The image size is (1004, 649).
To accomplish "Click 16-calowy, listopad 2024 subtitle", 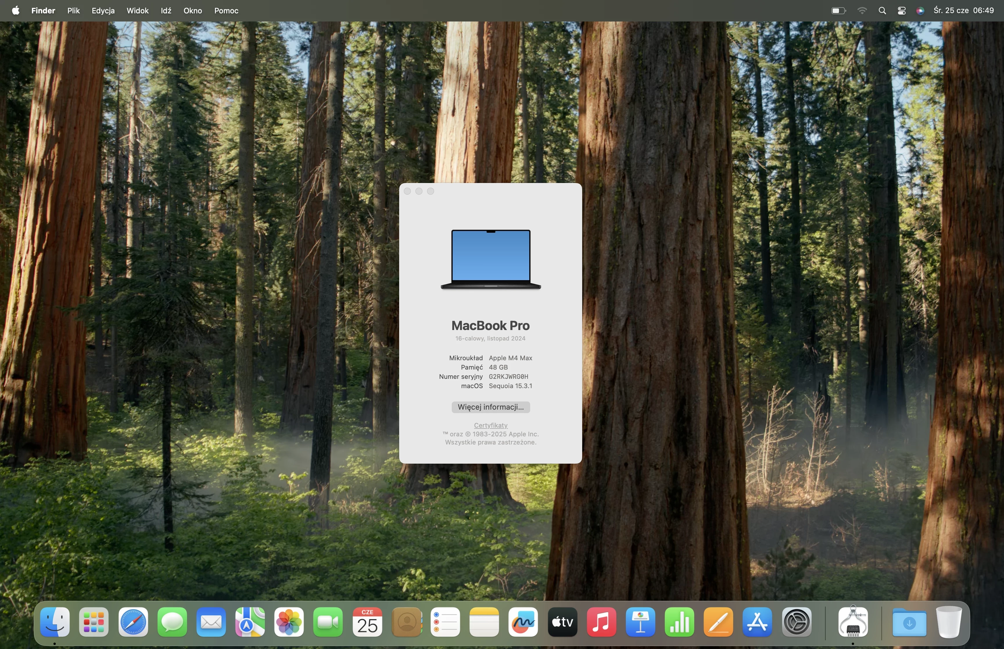I will point(490,338).
